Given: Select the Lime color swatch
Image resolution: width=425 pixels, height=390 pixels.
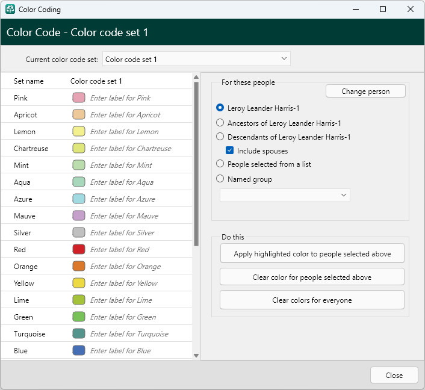Looking at the screenshot, I should 79,300.
